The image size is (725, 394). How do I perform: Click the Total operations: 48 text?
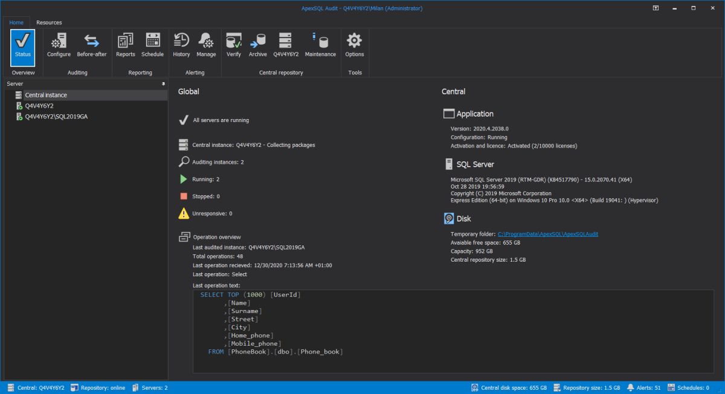(217, 256)
